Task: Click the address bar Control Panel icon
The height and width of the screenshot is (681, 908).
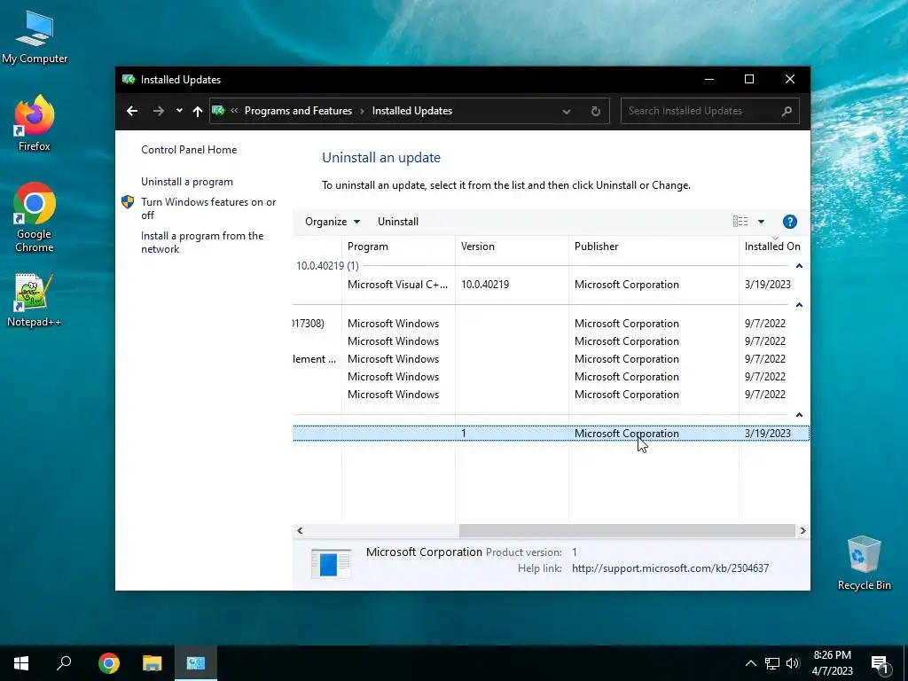Action: point(218,110)
